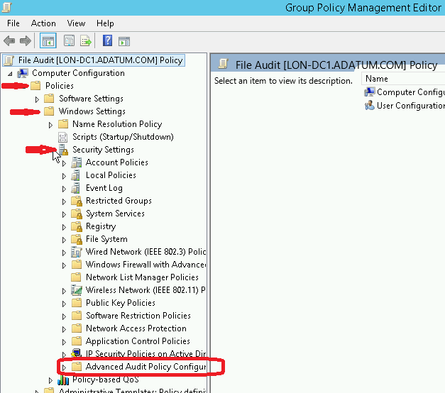The image size is (445, 393).
Task: Click the Local Policies icon
Action: pyautogui.click(x=76, y=175)
